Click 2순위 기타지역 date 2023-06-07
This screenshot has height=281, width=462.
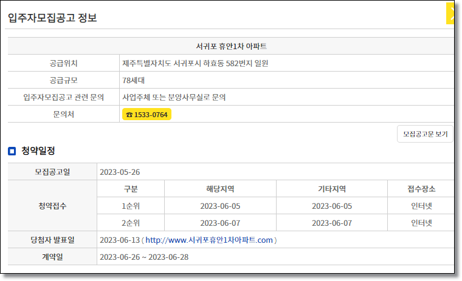pyautogui.click(x=332, y=223)
